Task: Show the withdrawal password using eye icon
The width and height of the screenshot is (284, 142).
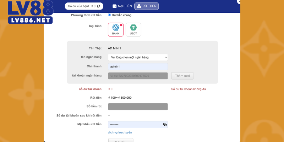Action: [x=165, y=125]
